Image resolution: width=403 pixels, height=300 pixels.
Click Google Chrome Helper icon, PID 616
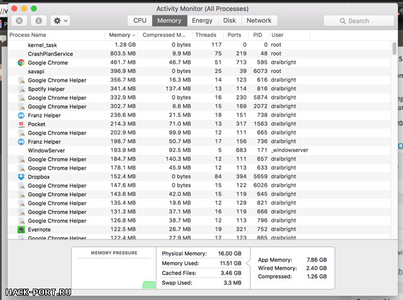(x=21, y=80)
